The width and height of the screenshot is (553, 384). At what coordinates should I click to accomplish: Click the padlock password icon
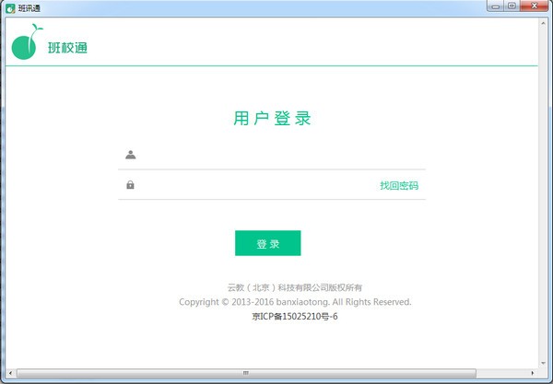[x=130, y=184]
